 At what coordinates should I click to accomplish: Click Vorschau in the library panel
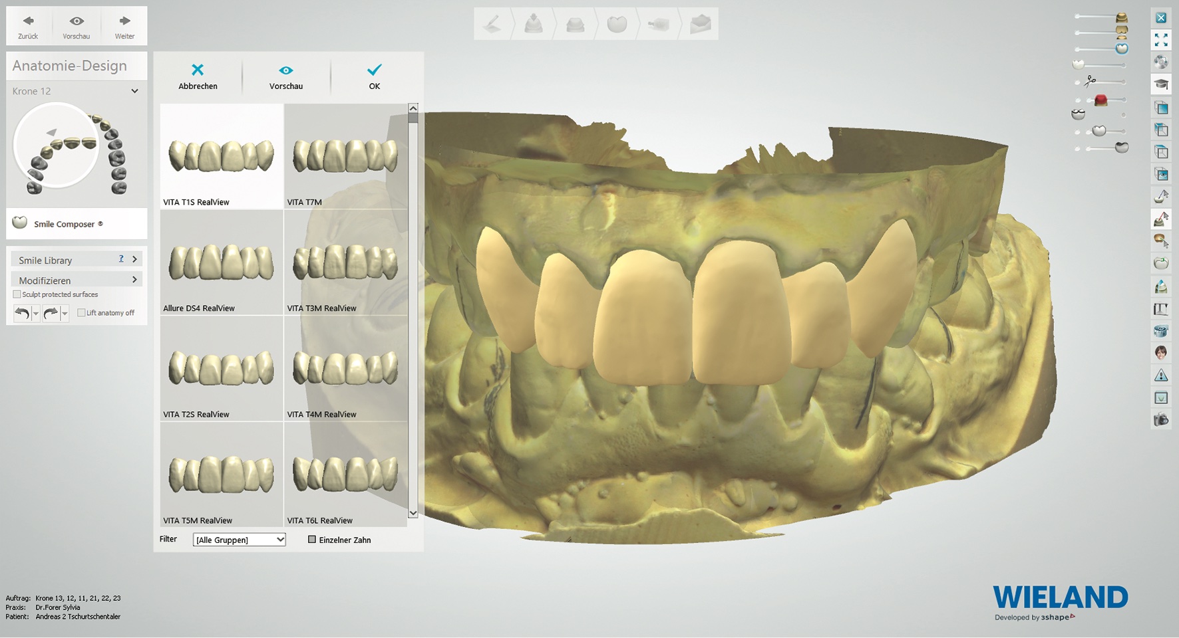286,76
